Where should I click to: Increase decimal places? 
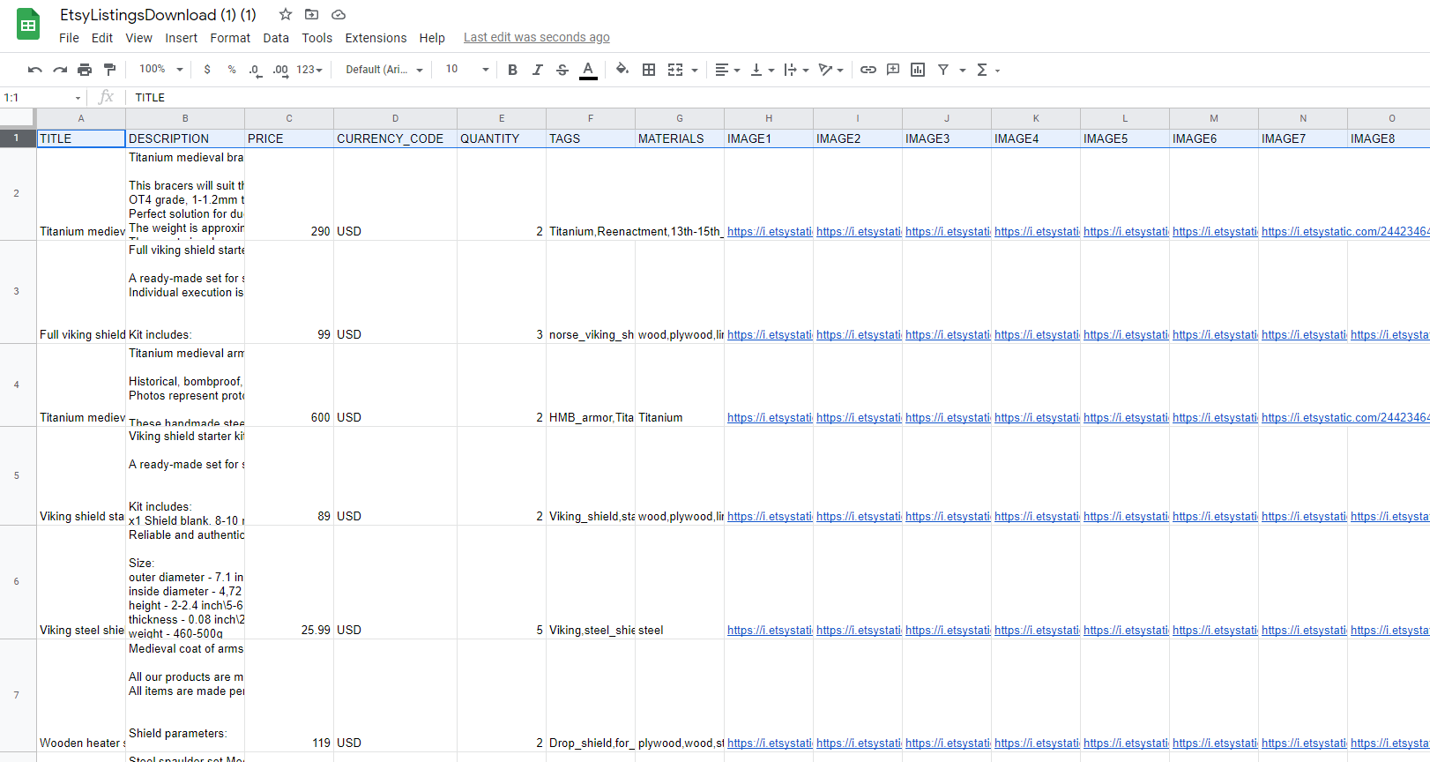pos(280,70)
